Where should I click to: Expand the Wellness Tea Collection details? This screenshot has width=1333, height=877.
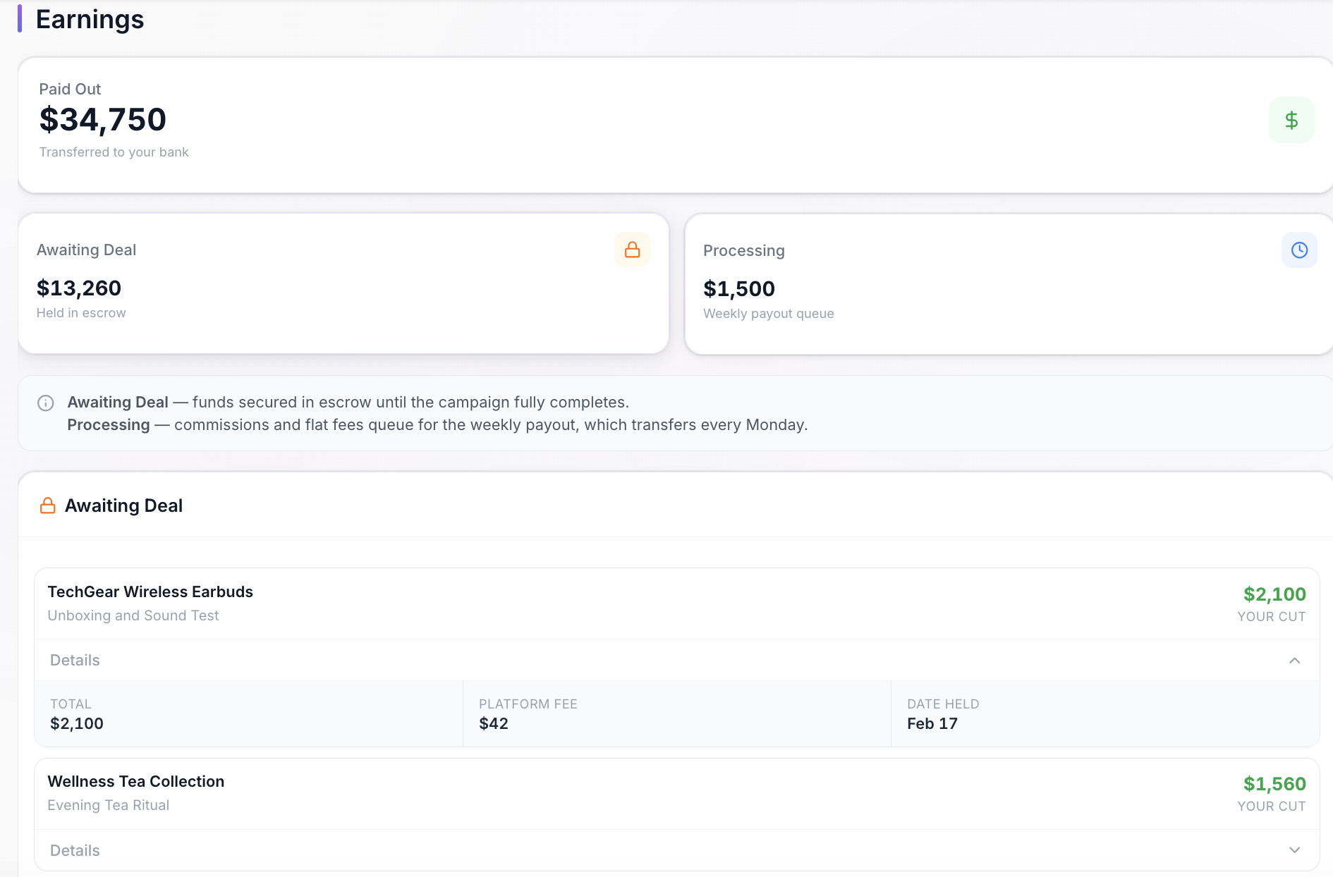click(1294, 850)
